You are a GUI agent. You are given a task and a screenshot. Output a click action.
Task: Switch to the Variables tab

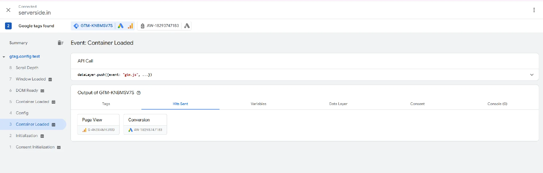coord(258,104)
